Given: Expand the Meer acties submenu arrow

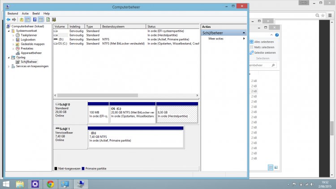Looking at the screenshot, I should pyautogui.click(x=244, y=39).
